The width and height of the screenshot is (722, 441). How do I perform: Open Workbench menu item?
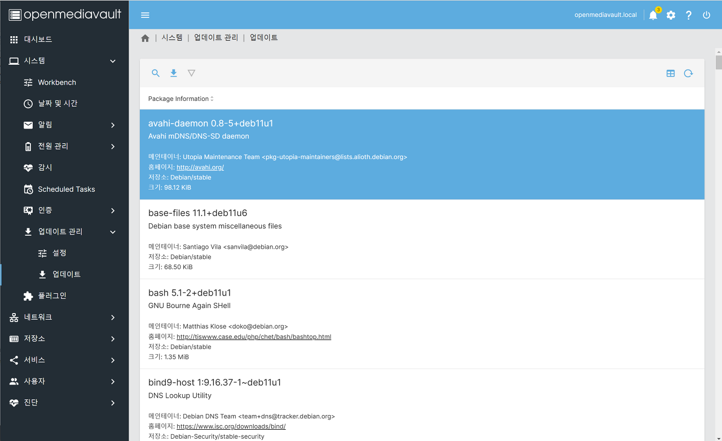coord(64,82)
